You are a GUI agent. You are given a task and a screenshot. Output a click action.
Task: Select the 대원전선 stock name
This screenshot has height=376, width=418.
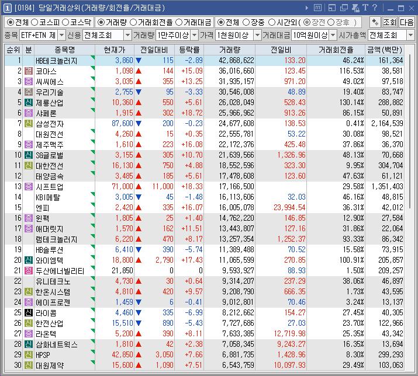click(50, 134)
